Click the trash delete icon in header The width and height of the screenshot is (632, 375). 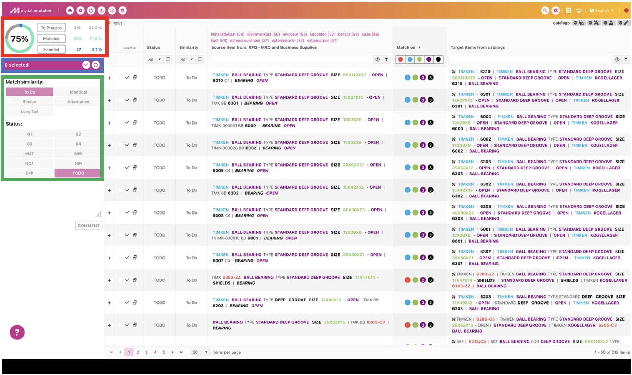(x=123, y=11)
